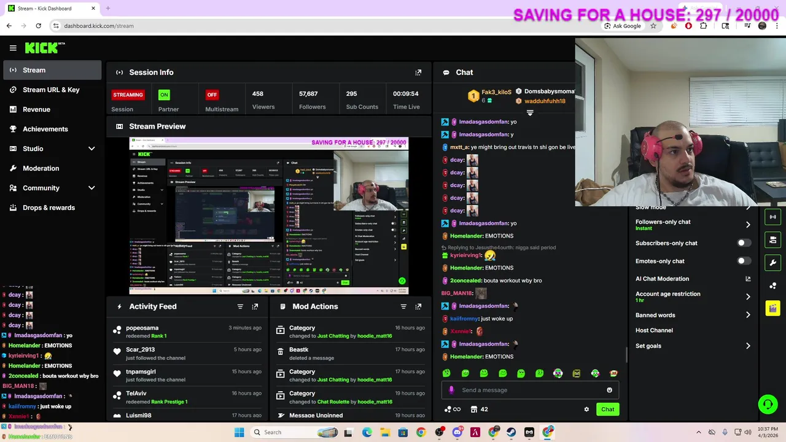This screenshot has width=786, height=442.
Task: Launch Steam from the taskbar
Action: point(511,432)
